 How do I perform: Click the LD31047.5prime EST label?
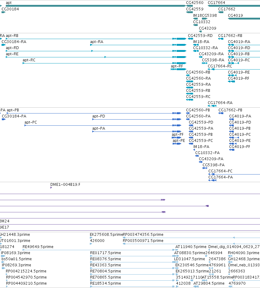189,259
